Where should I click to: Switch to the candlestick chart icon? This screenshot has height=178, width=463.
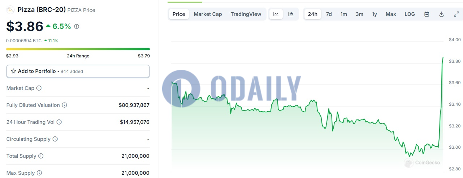pyautogui.click(x=291, y=14)
